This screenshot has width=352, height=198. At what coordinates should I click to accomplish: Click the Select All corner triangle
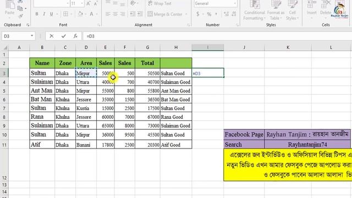5,47
